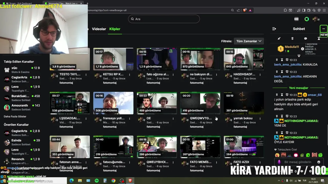Click the TUR language indicator in taskbar
Viewport: 328px width, 184px height.
[x=305, y=181]
